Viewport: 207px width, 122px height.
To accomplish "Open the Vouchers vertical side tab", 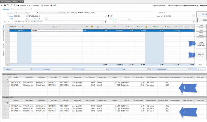I will tap(4, 53).
